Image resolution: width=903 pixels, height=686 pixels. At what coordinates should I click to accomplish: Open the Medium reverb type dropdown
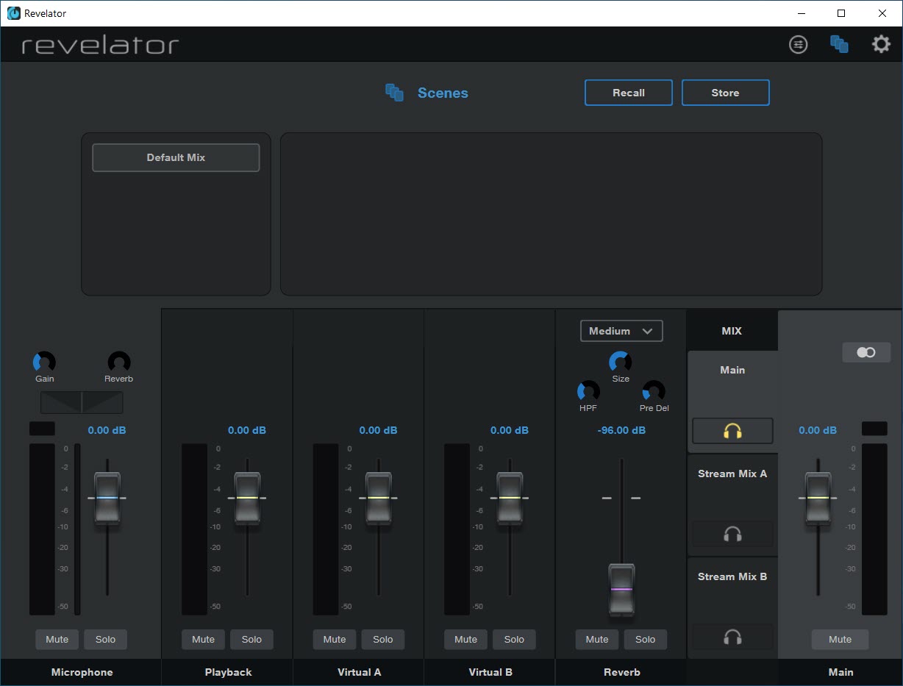(x=621, y=331)
